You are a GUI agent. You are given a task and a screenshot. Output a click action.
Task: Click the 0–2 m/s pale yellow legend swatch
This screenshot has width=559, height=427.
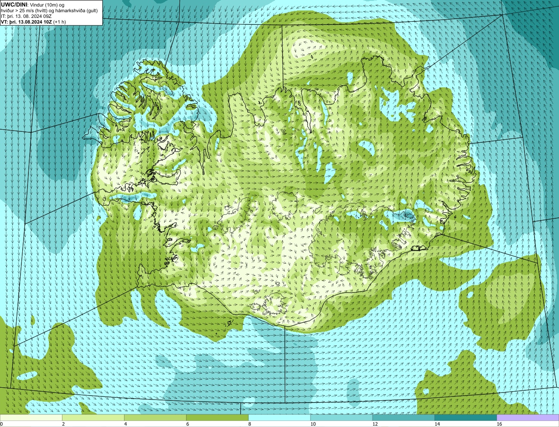[31, 417]
